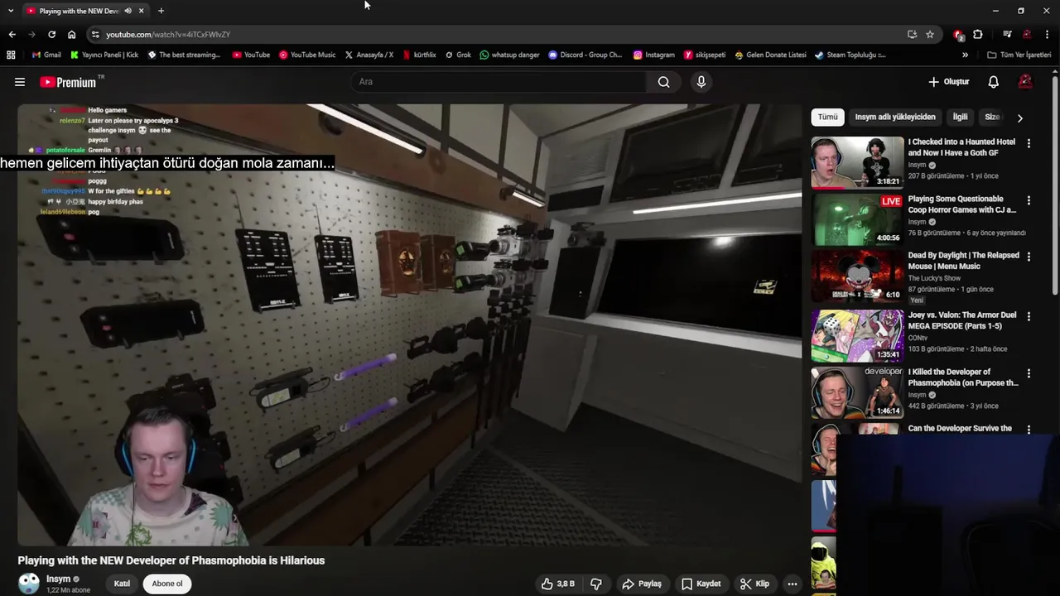The height and width of the screenshot is (596, 1060).
Task: Open more actions three-dot menu under video
Action: point(792,584)
